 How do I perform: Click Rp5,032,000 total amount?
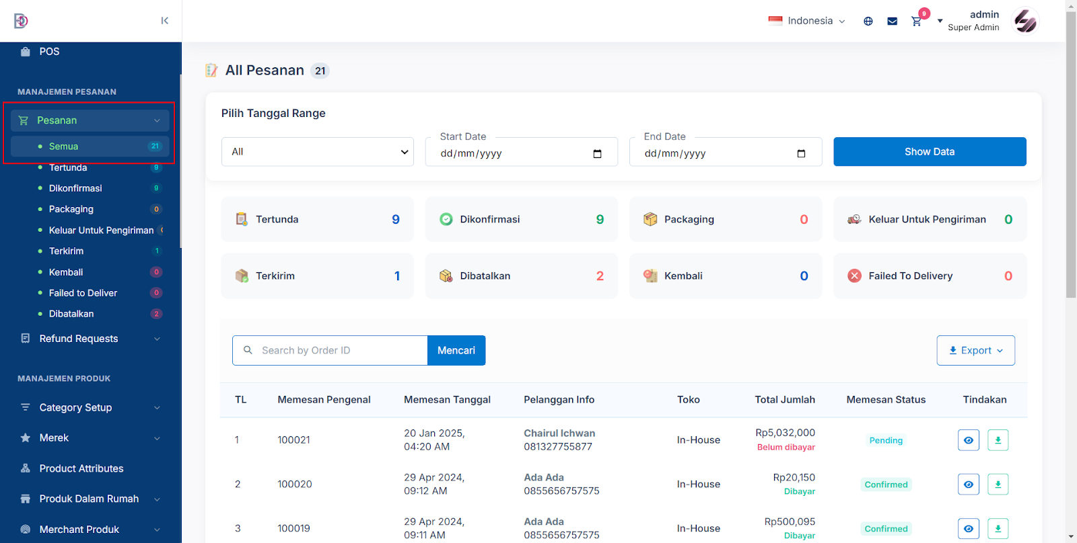[x=785, y=433]
